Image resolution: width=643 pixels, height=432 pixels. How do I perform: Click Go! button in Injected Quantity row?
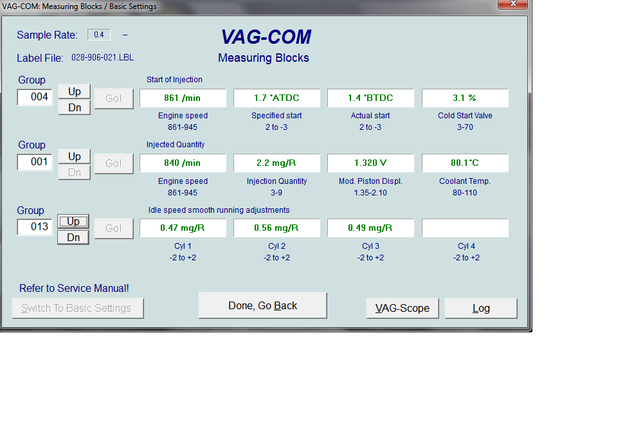pos(114,163)
